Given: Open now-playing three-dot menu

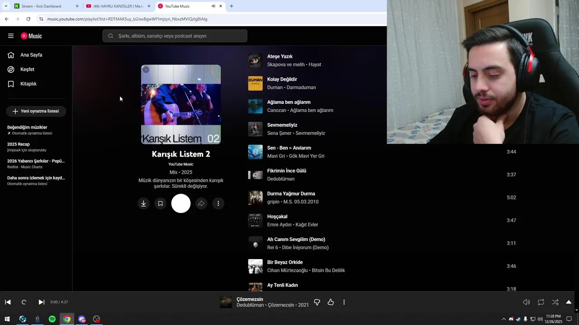Looking at the screenshot, I should coord(344,302).
